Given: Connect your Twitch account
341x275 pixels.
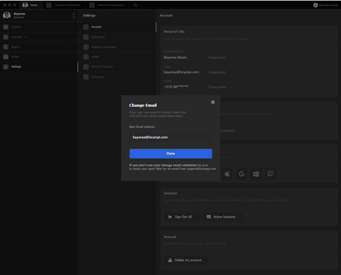Looking at the screenshot, I should tap(270, 174).
